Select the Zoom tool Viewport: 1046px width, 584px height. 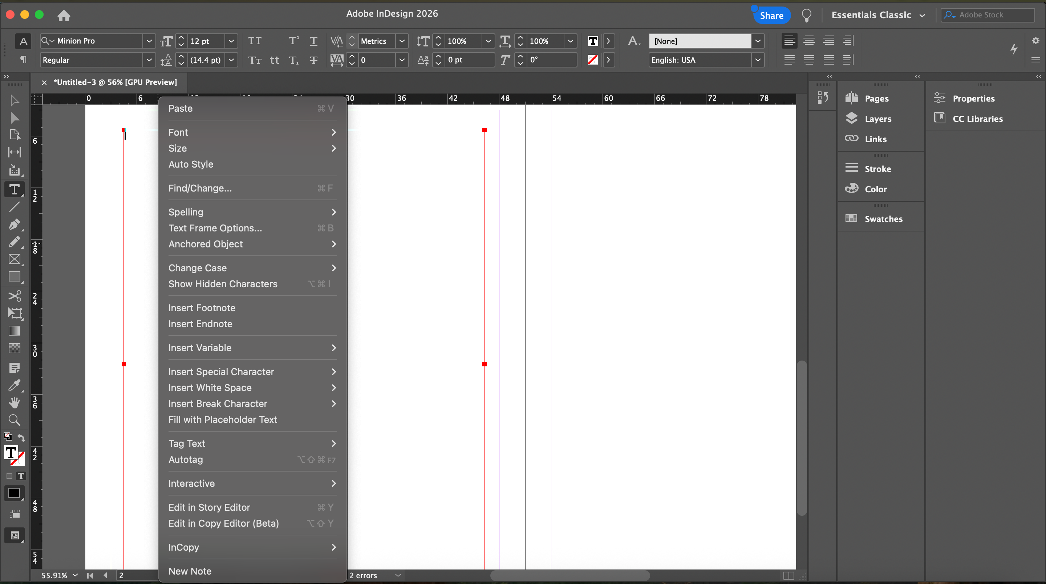tap(14, 420)
